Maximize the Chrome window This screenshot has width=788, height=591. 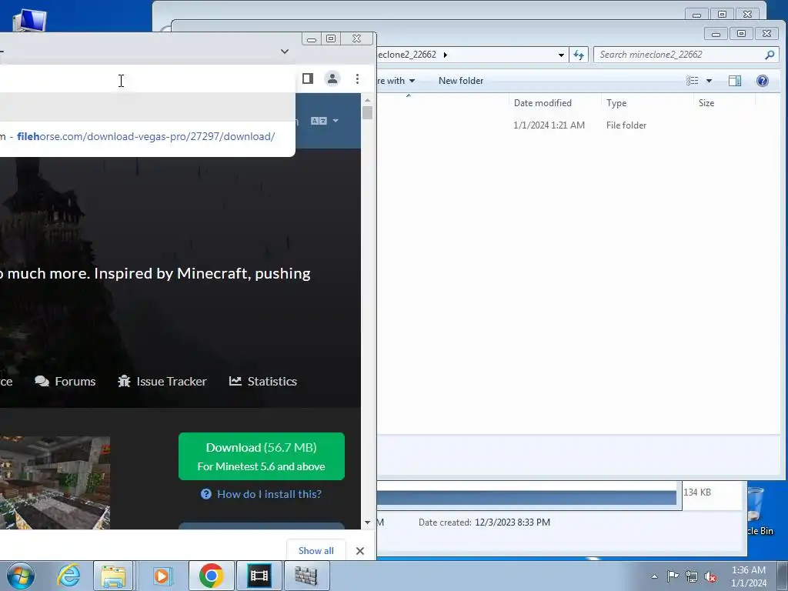pos(331,38)
